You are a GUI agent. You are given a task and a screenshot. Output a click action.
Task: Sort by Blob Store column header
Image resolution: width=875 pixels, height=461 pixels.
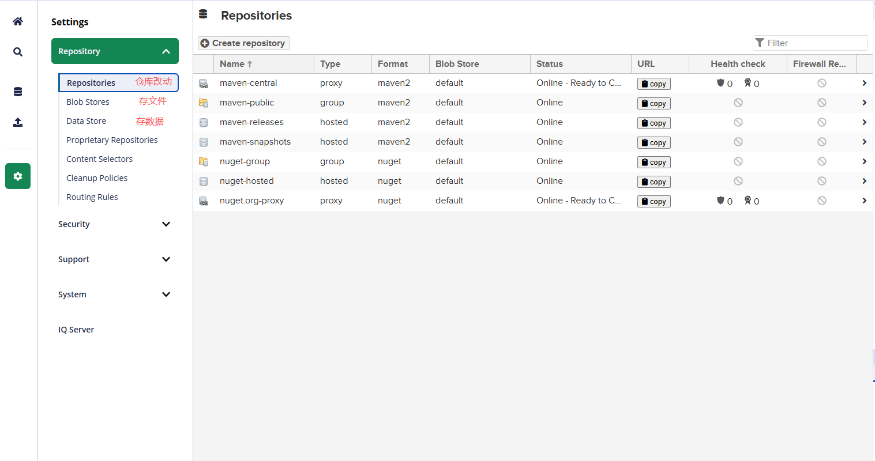click(480, 64)
